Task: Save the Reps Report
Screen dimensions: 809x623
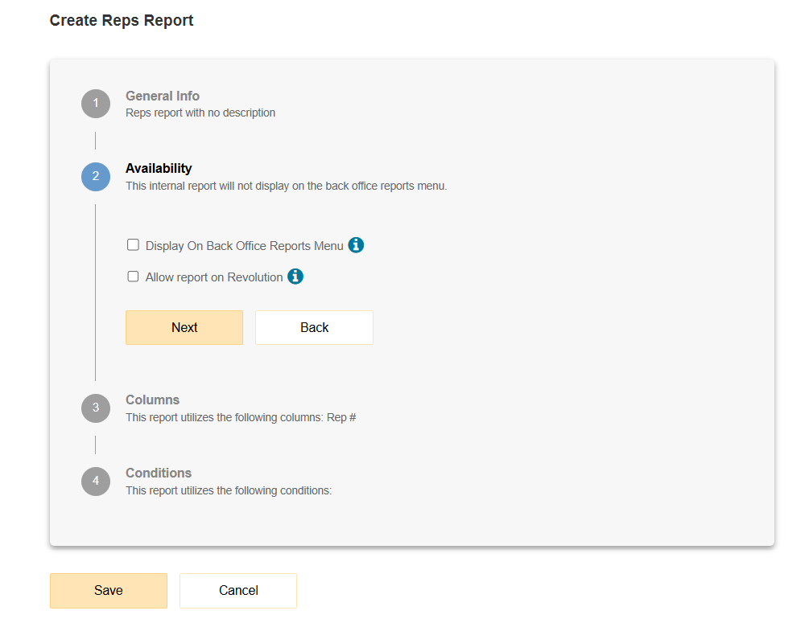Action: (108, 590)
